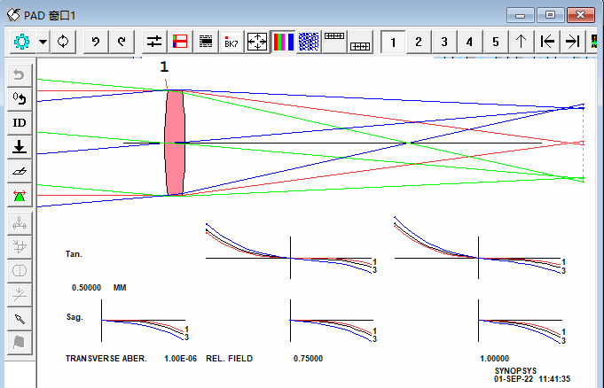This screenshot has height=388, width=604.
Task: Close the PAD window
Action: pos(581,15)
